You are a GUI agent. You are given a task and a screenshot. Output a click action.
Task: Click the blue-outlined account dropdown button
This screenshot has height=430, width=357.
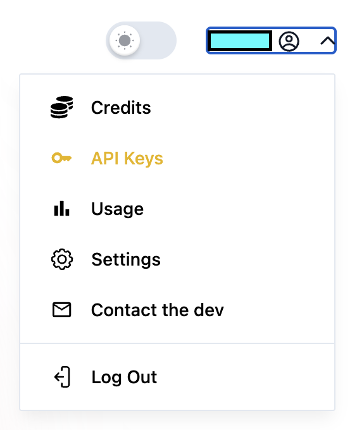tap(271, 40)
